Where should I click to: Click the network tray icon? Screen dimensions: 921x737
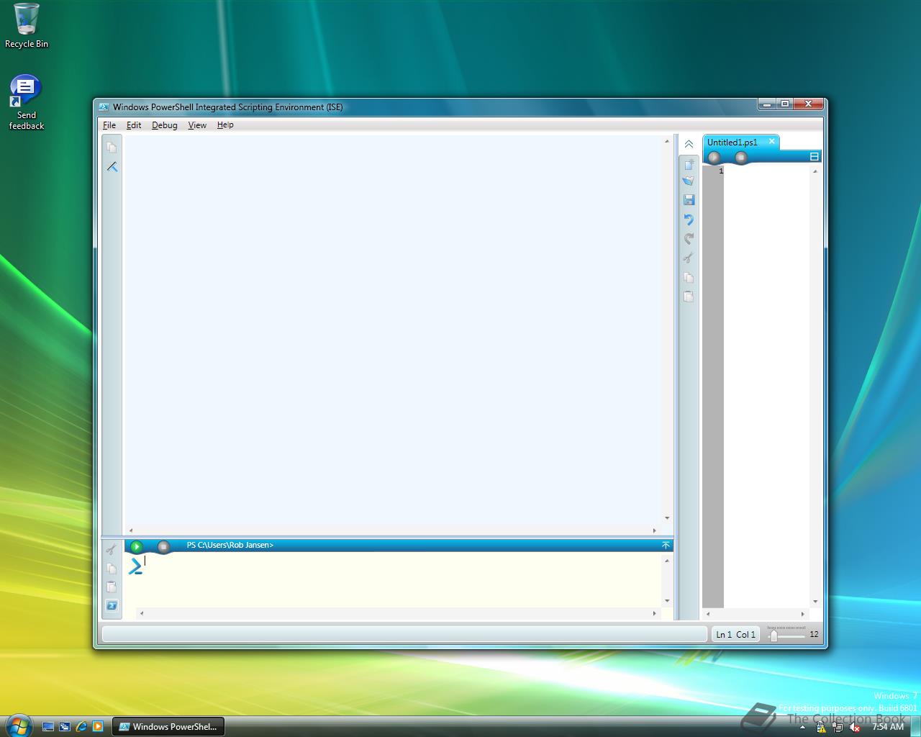pyautogui.click(x=838, y=728)
